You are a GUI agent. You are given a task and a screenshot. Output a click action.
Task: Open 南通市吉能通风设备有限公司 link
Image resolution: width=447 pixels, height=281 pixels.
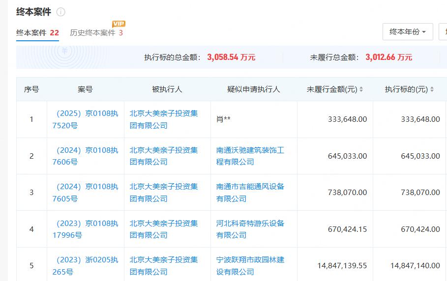250,193
